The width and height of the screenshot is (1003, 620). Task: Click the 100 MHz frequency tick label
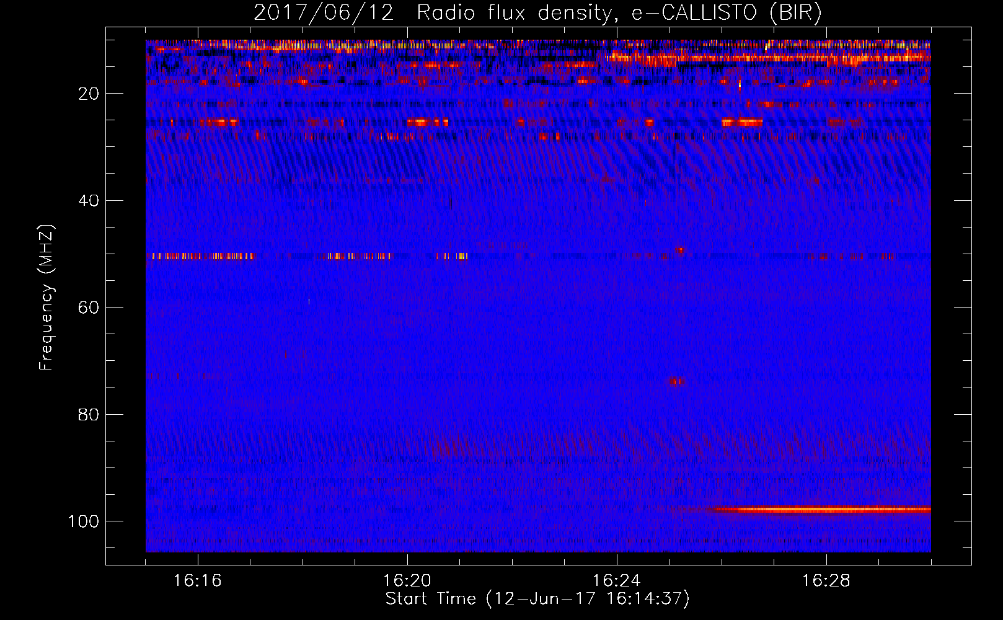(x=84, y=521)
